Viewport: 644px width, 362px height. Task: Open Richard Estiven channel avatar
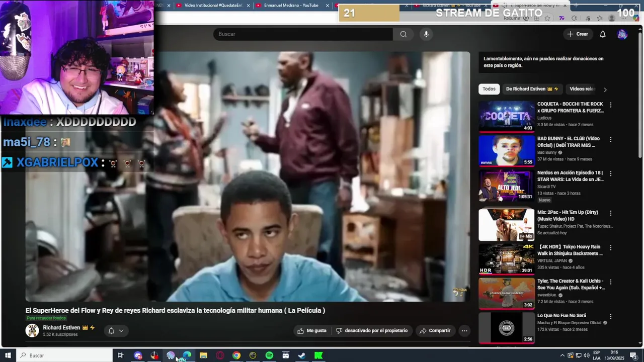click(x=32, y=330)
